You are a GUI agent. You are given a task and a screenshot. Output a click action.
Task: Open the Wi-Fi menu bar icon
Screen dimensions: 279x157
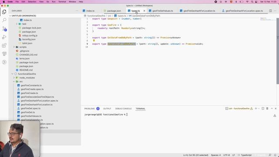coord(247,2)
